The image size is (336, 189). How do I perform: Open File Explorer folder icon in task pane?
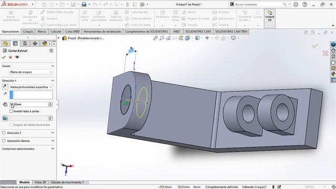point(333,62)
